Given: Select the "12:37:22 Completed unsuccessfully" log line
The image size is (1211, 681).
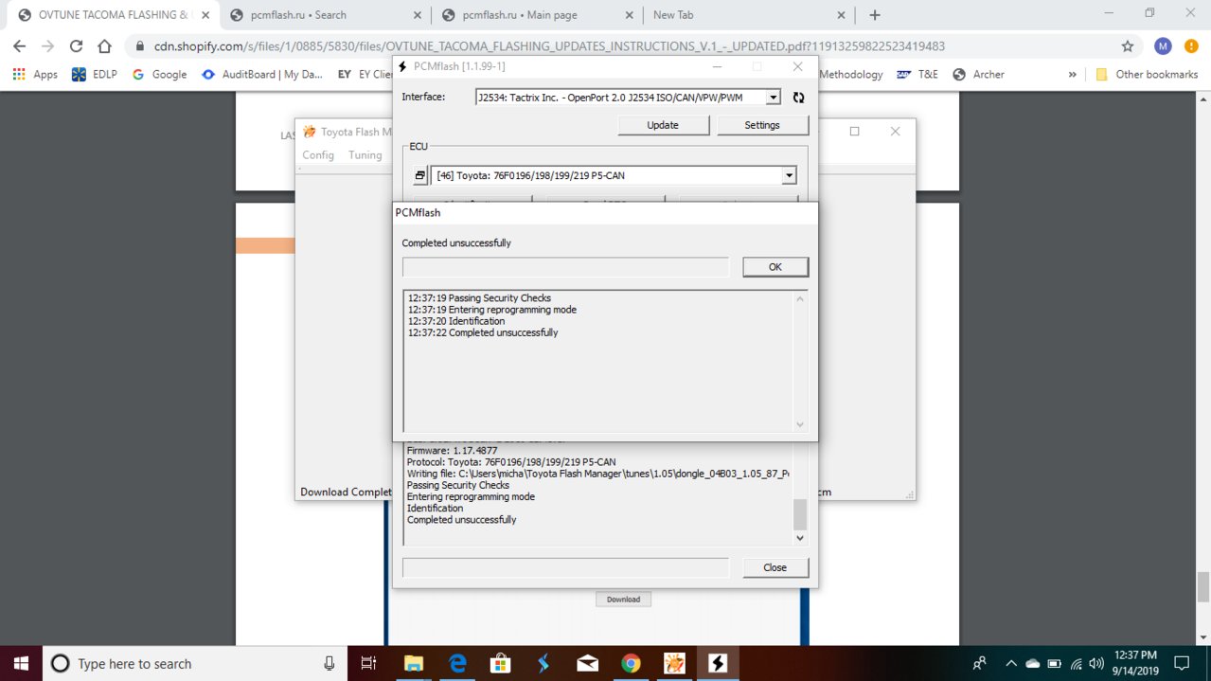Looking at the screenshot, I should tap(483, 332).
